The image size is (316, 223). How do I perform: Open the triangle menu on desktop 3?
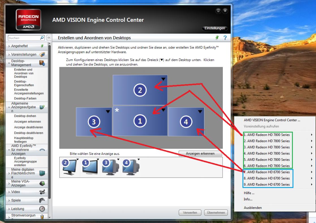point(108,111)
